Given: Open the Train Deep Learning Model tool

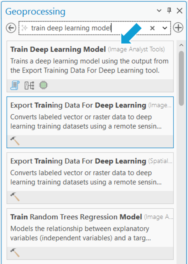Looking at the screenshot, I should [x=58, y=49].
